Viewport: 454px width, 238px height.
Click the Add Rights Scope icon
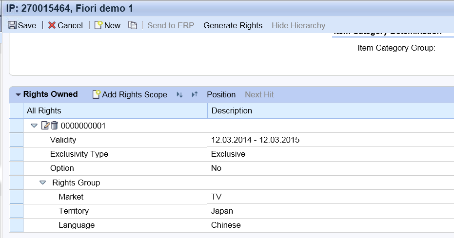[x=97, y=94]
